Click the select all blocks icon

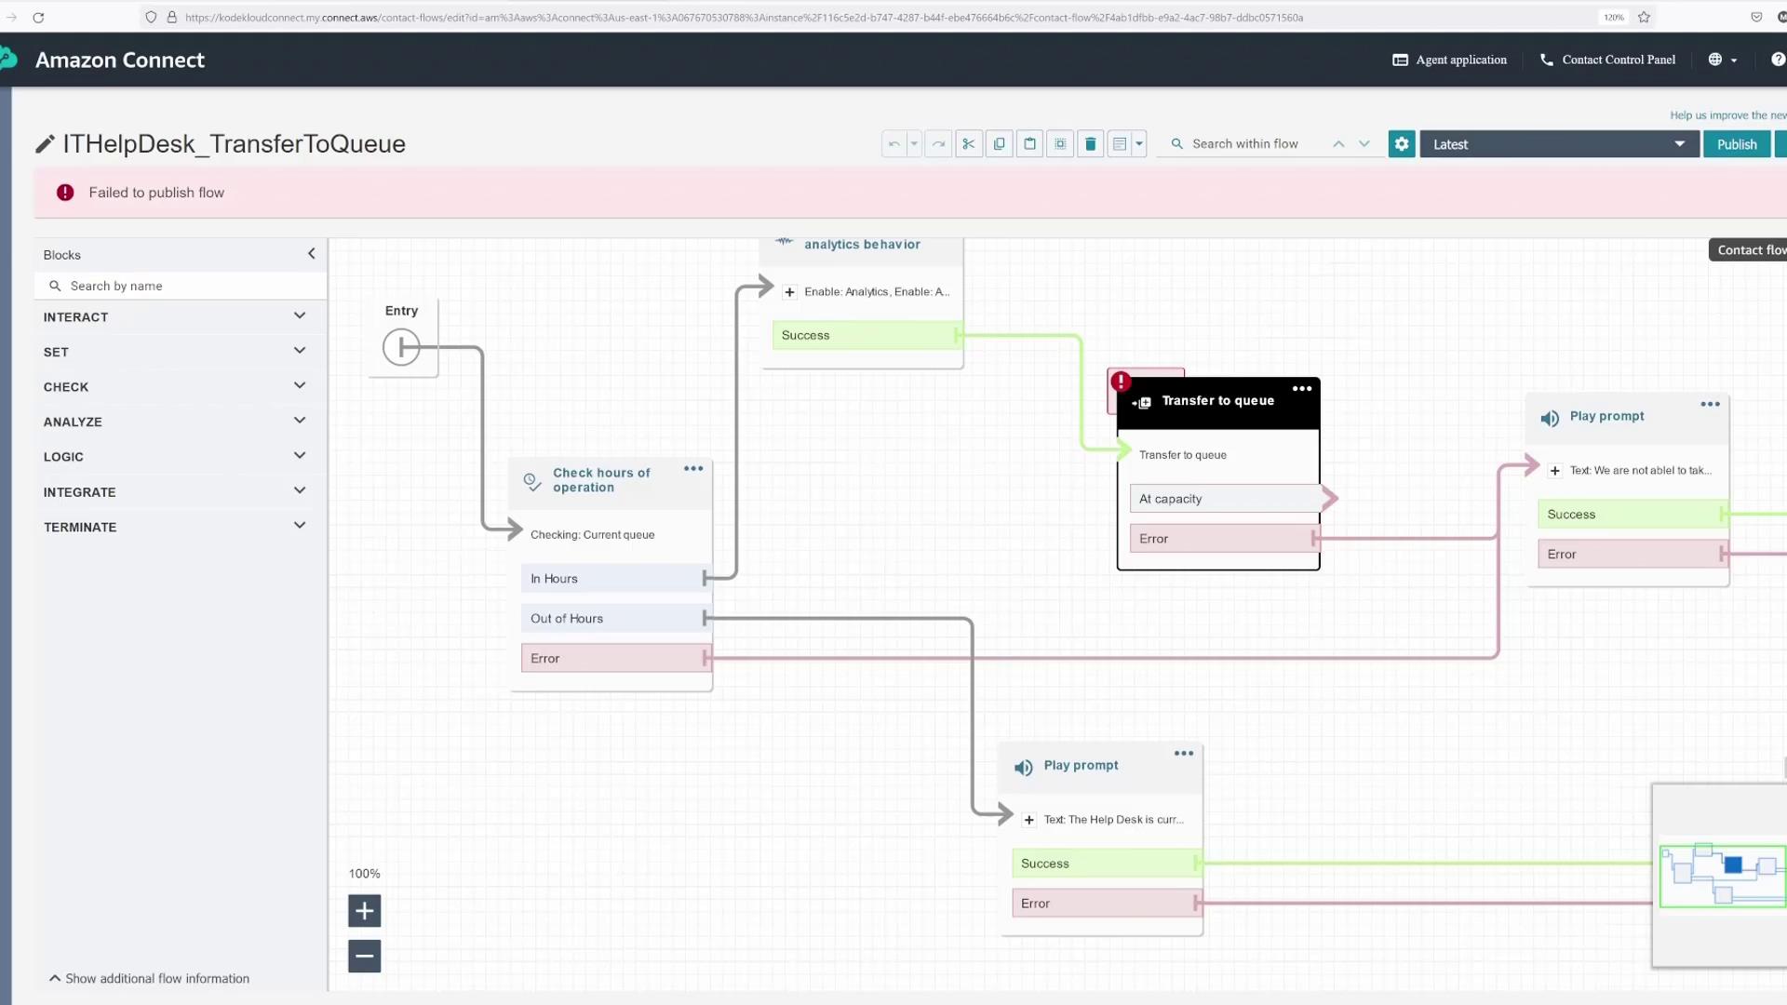(1060, 144)
